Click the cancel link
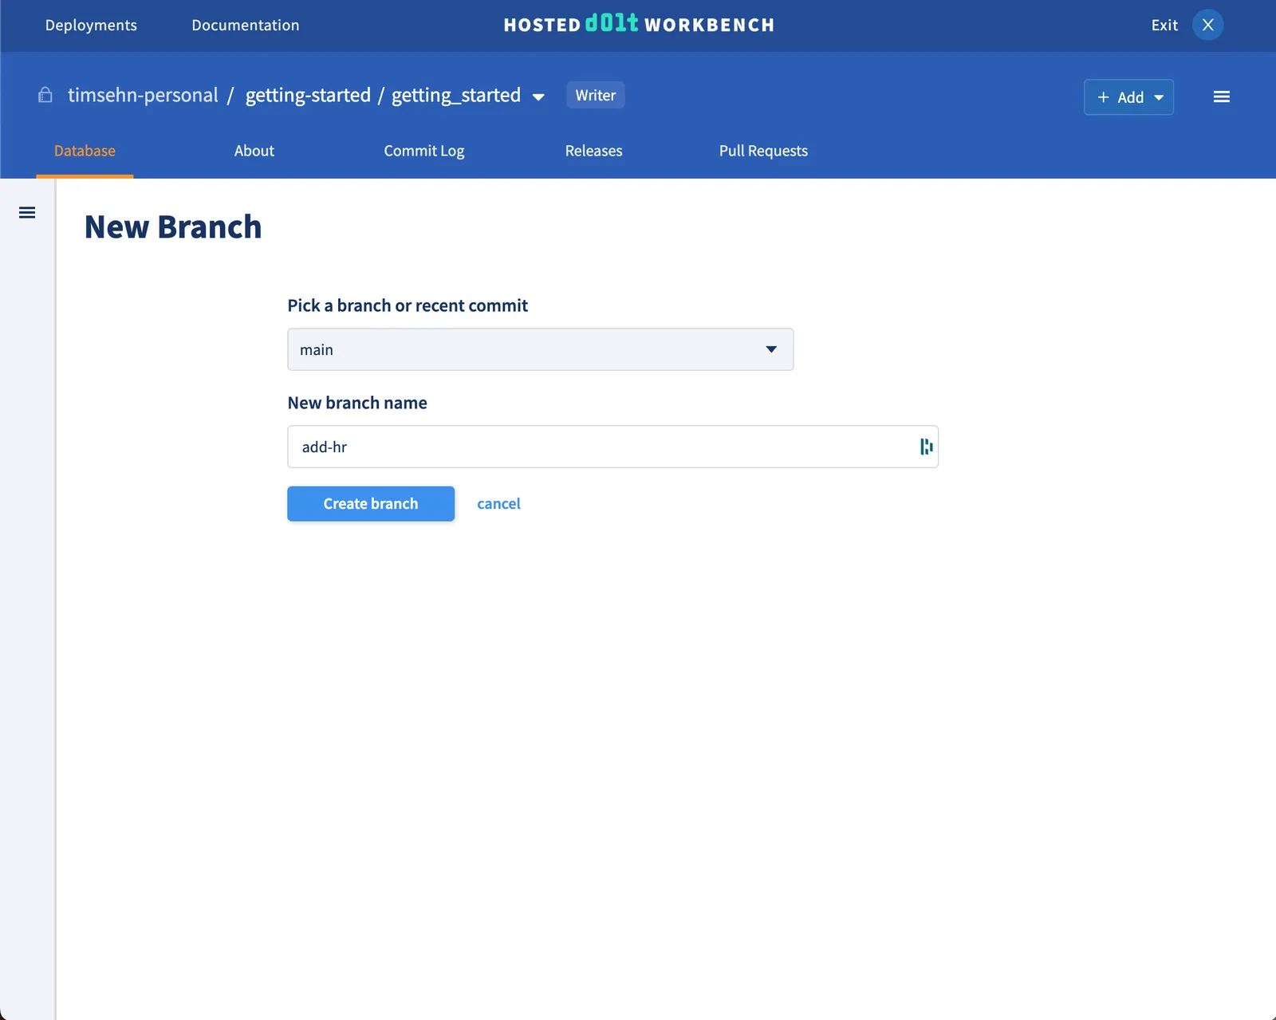 [x=498, y=503]
